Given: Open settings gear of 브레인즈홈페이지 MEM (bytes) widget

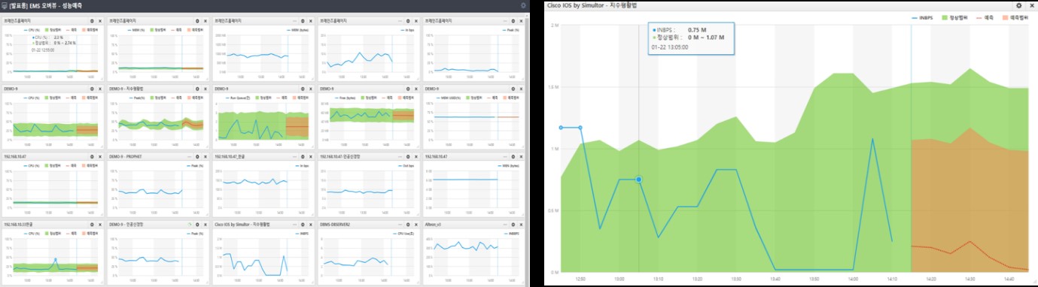Looking at the screenshot, I should click(302, 20).
